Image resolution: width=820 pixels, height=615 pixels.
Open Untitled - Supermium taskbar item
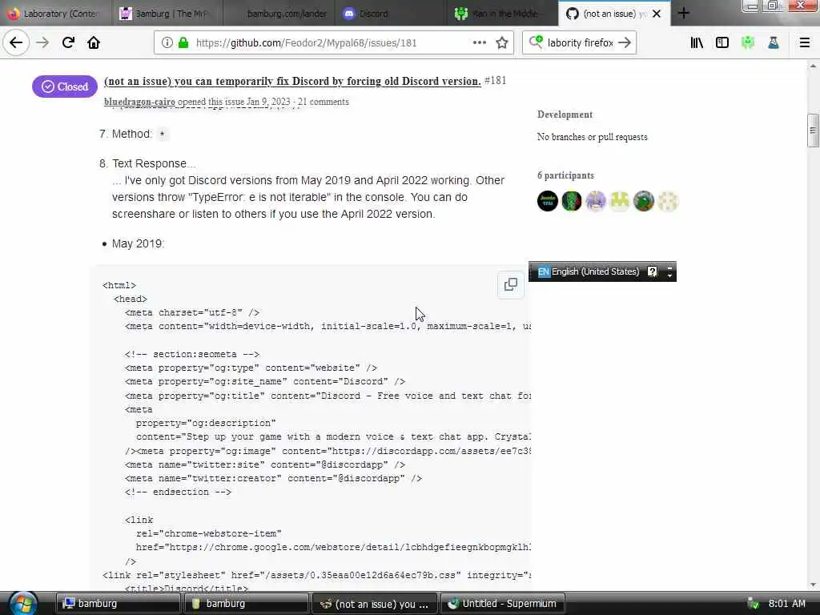503,604
